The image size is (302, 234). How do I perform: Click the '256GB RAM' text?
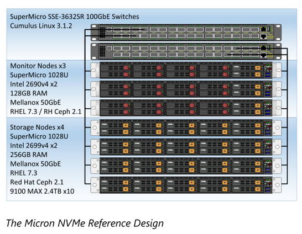click(29, 155)
